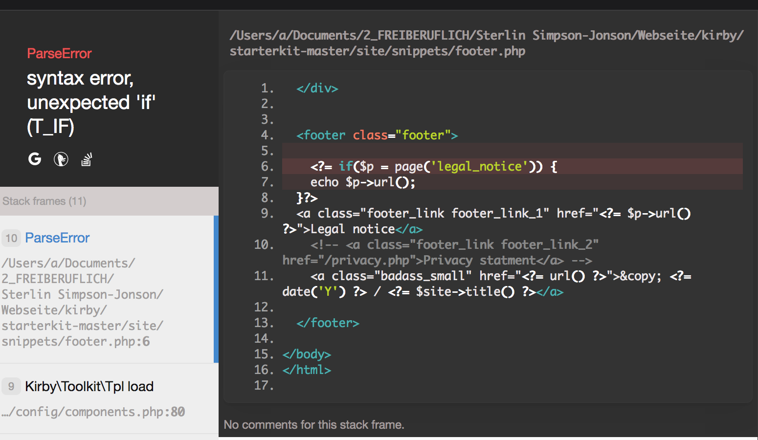Click code line 8 closing }?>
Viewport: 758px width, 440px height.
(307, 198)
